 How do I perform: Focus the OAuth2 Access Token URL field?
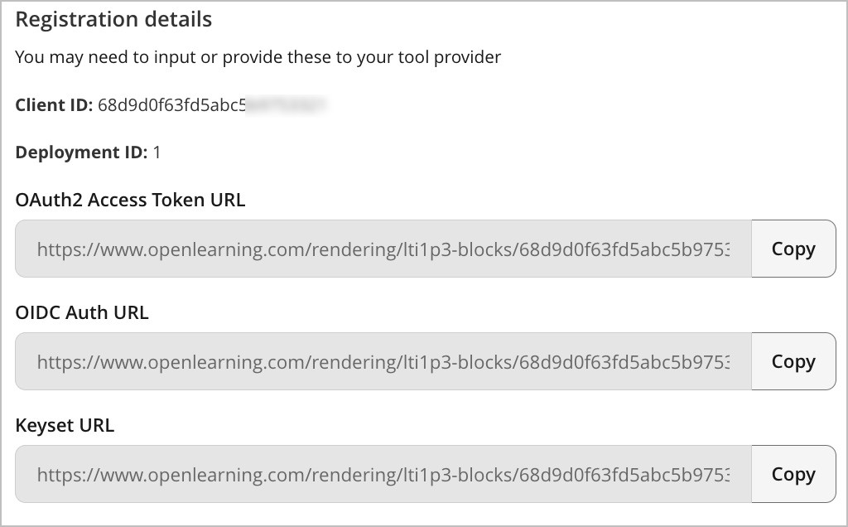click(383, 249)
